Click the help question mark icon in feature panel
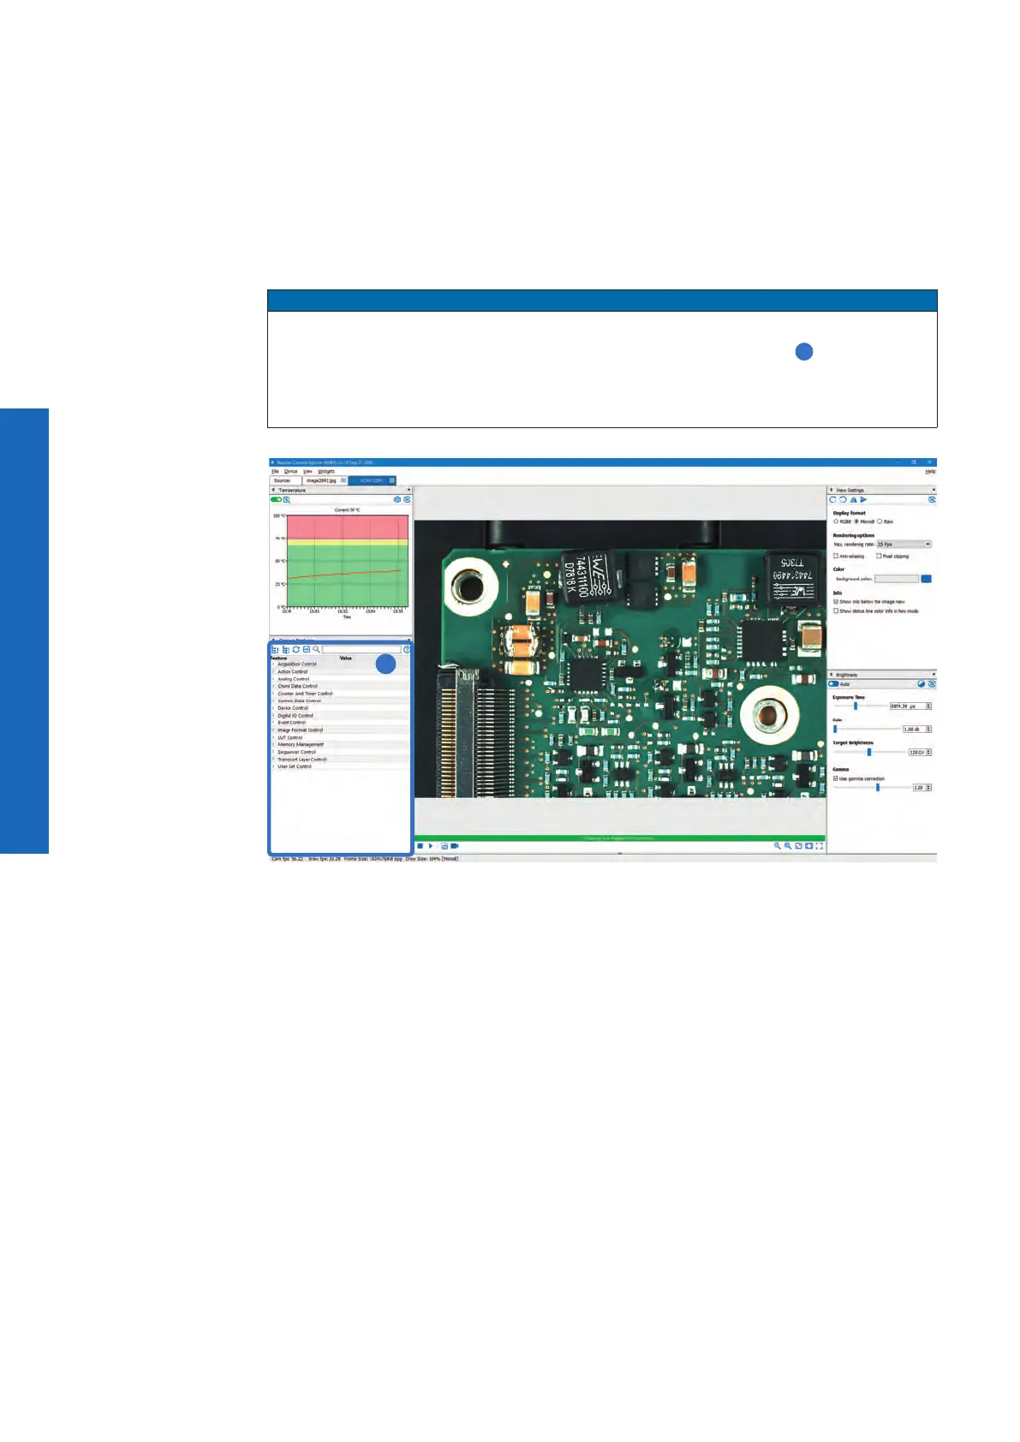The height and width of the screenshot is (1442, 1020). (x=407, y=650)
